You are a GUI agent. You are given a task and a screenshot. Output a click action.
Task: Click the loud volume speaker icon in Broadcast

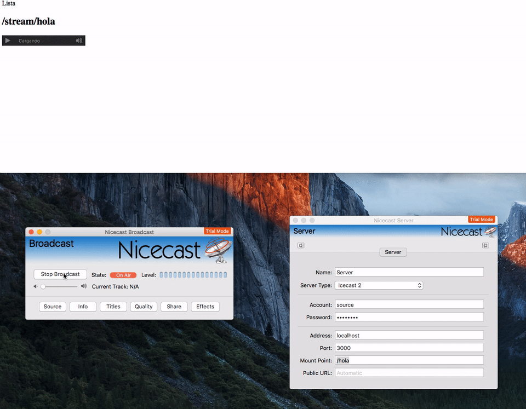pyautogui.click(x=83, y=286)
